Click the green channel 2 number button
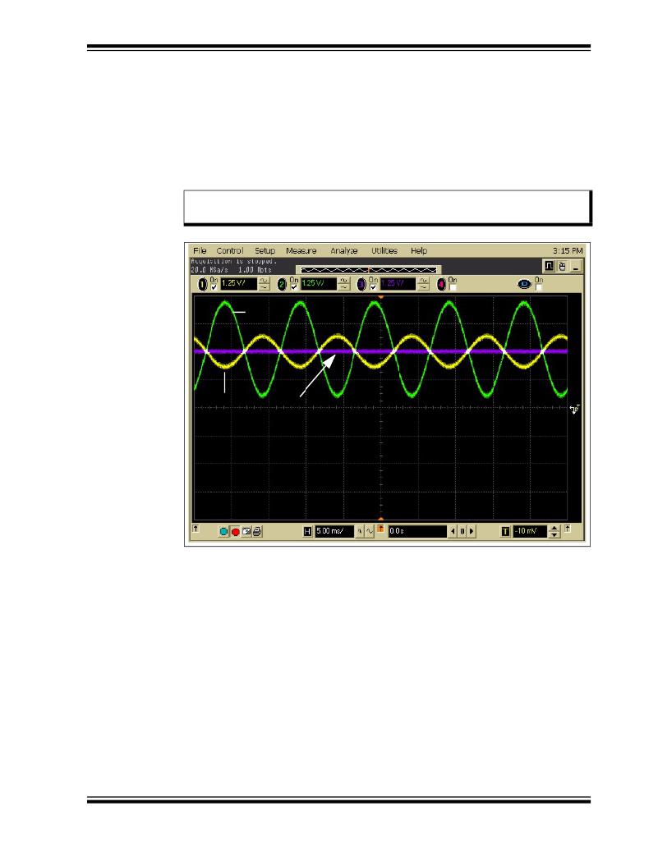This screenshot has width=658, height=852. pos(282,284)
